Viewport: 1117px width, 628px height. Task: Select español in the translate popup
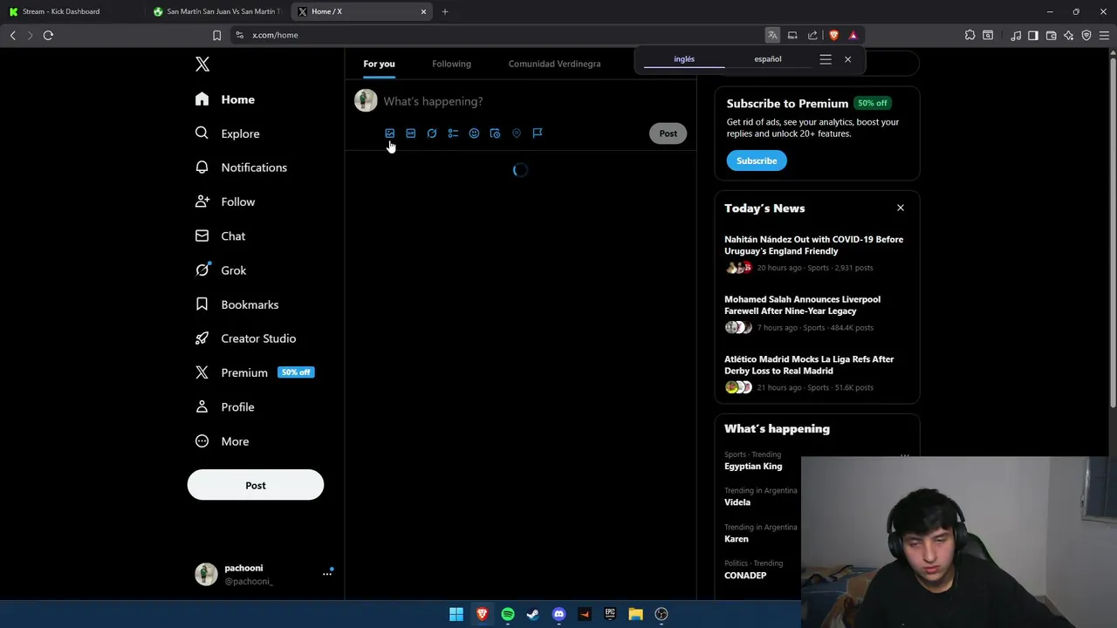click(768, 59)
